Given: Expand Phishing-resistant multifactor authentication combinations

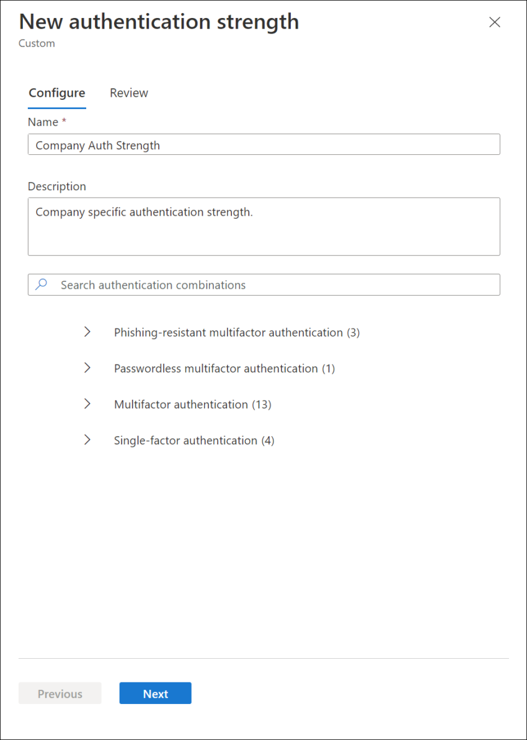Looking at the screenshot, I should [x=87, y=332].
